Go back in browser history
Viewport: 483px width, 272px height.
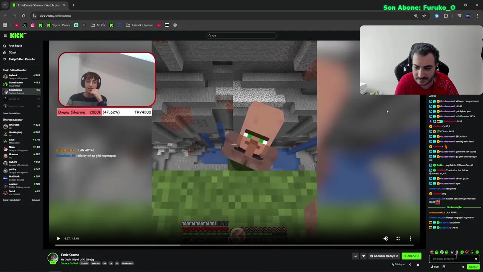tap(5, 16)
